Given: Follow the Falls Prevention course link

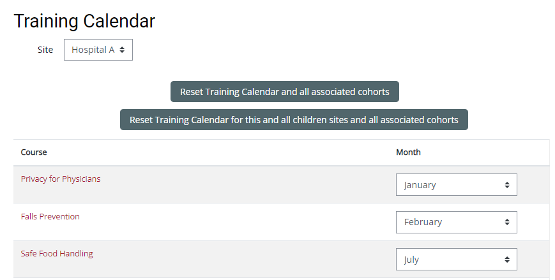Looking at the screenshot, I should point(50,217).
